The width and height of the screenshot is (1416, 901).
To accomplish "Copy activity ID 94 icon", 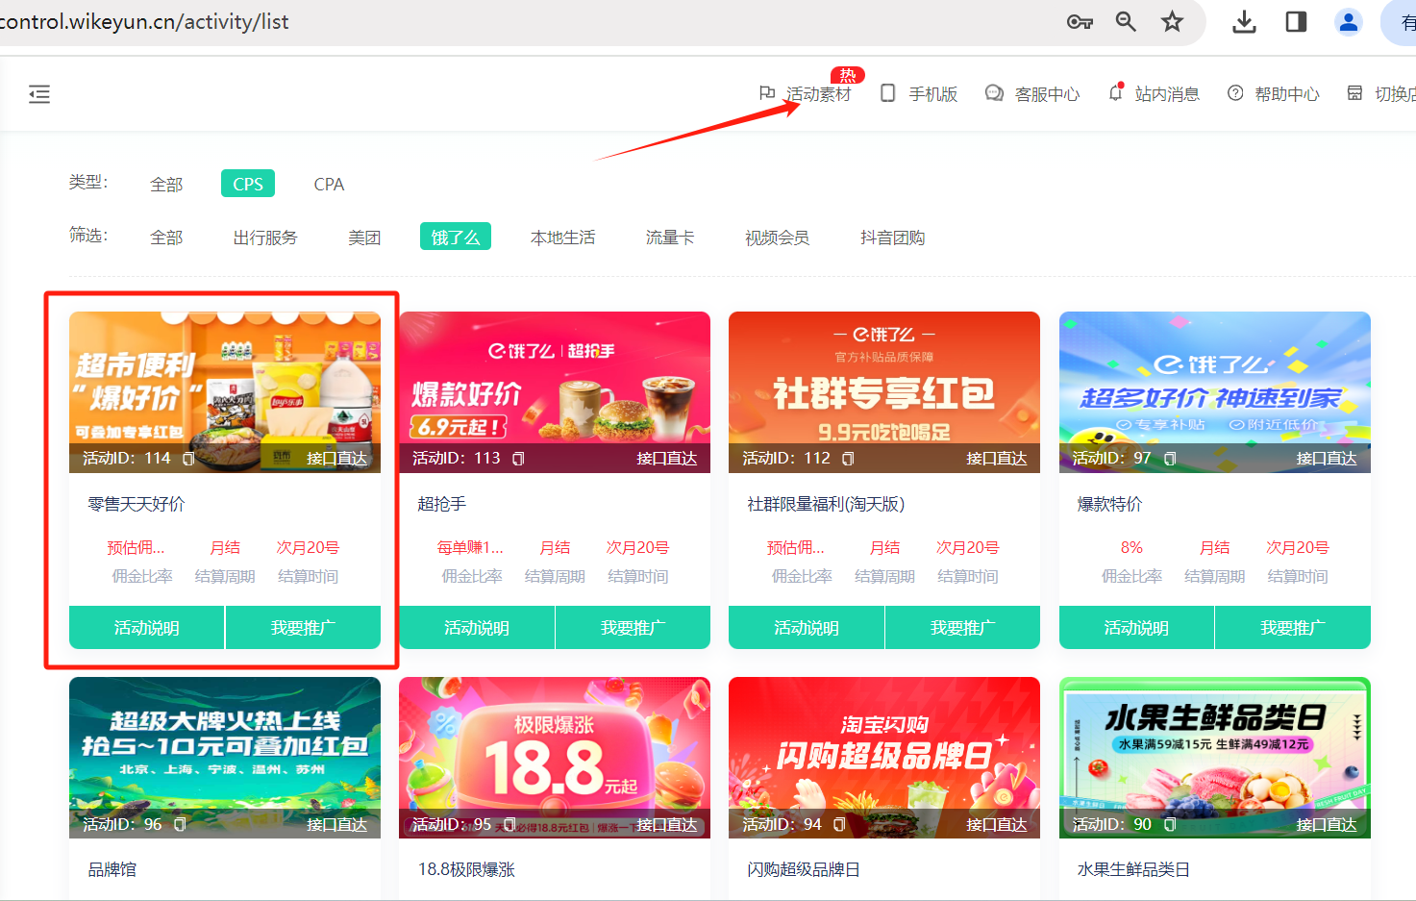I will pos(839,824).
